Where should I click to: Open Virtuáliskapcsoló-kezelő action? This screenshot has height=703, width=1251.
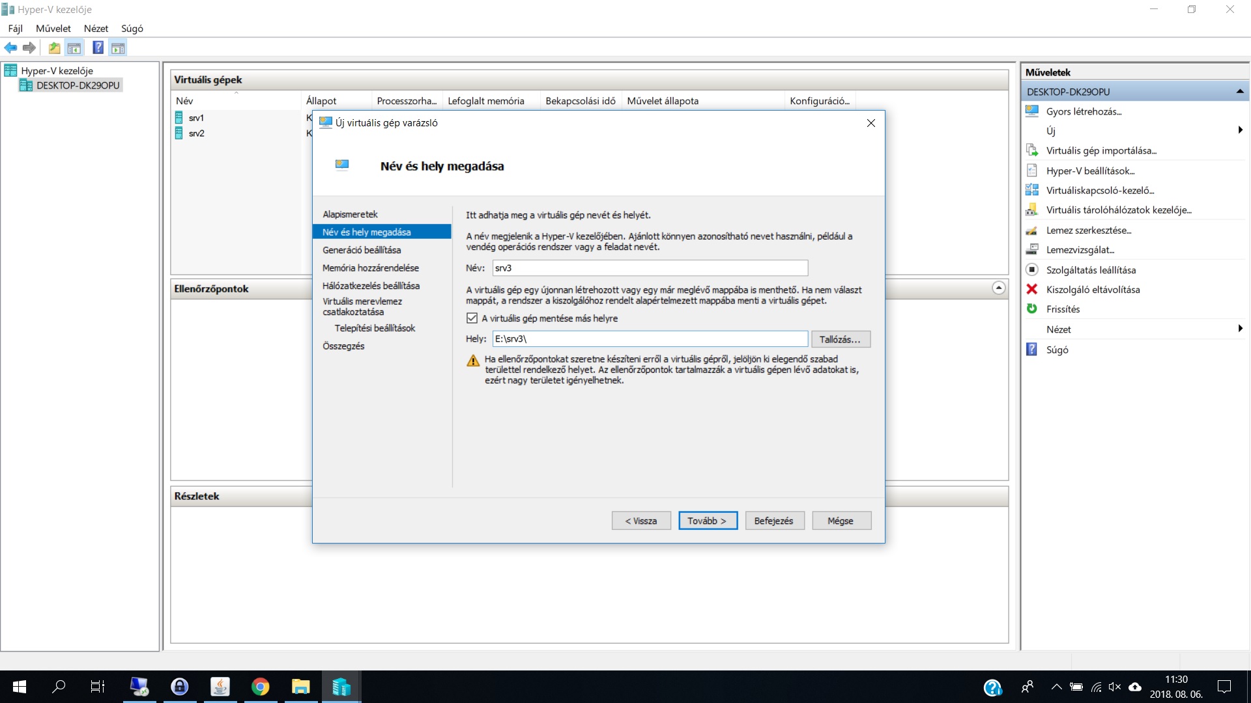[1100, 190]
